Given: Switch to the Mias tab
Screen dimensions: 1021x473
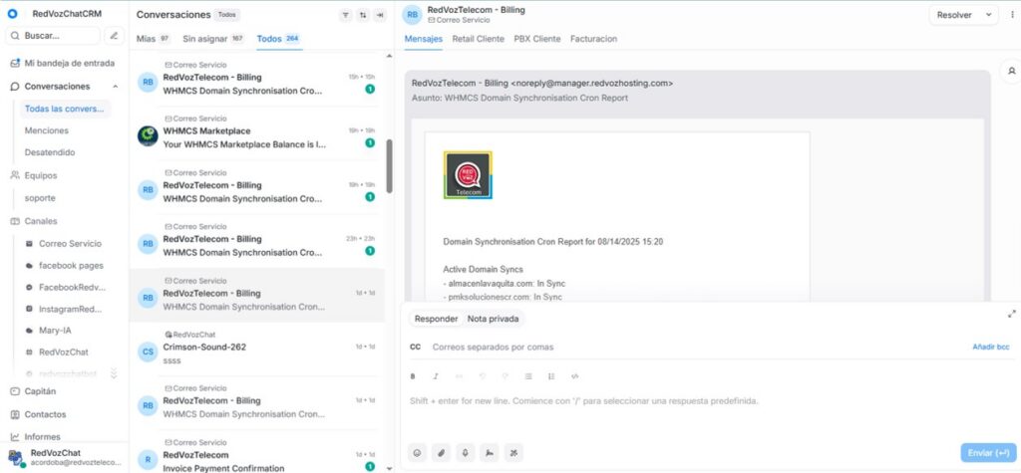Looking at the screenshot, I should (153, 39).
